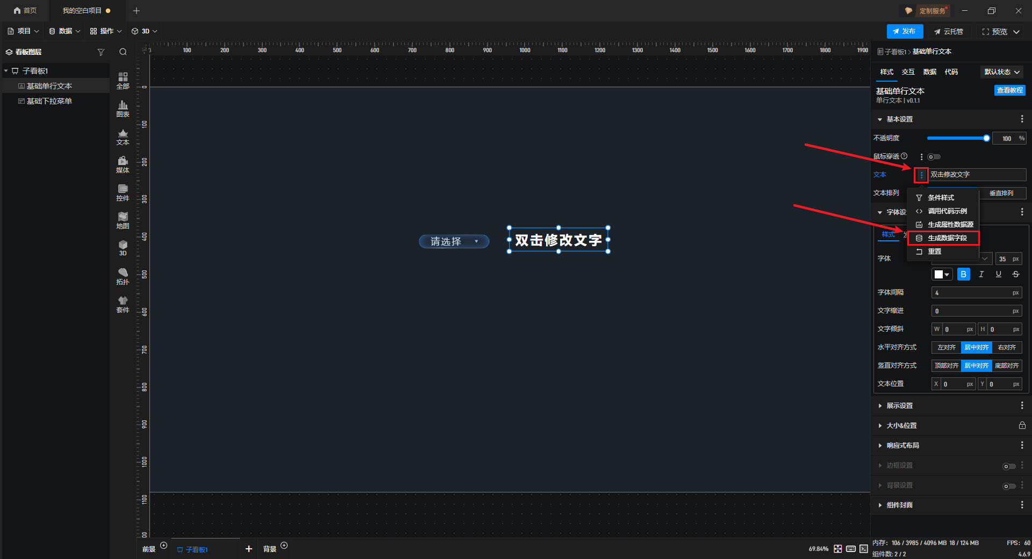
Task: Enable the 背景设置 toggle
Action: coord(1009,486)
